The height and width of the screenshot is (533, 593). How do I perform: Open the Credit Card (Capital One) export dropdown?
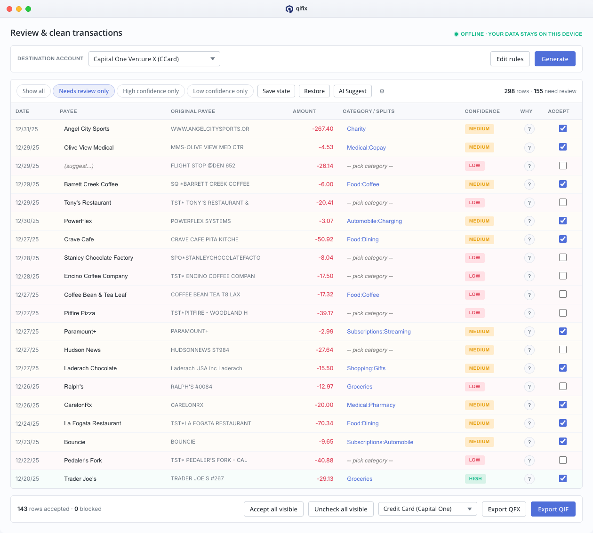pyautogui.click(x=427, y=509)
